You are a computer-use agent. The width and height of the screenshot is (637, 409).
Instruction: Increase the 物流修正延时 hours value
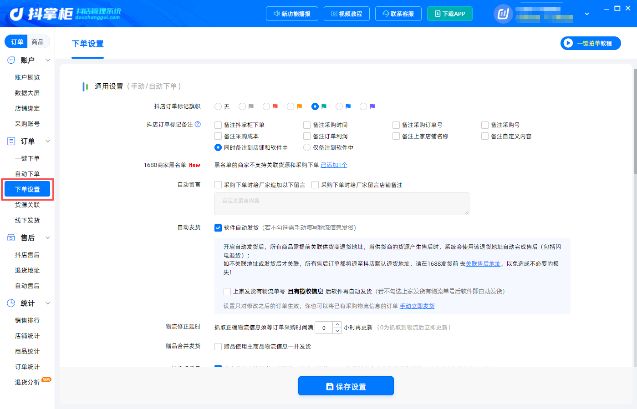(337, 324)
